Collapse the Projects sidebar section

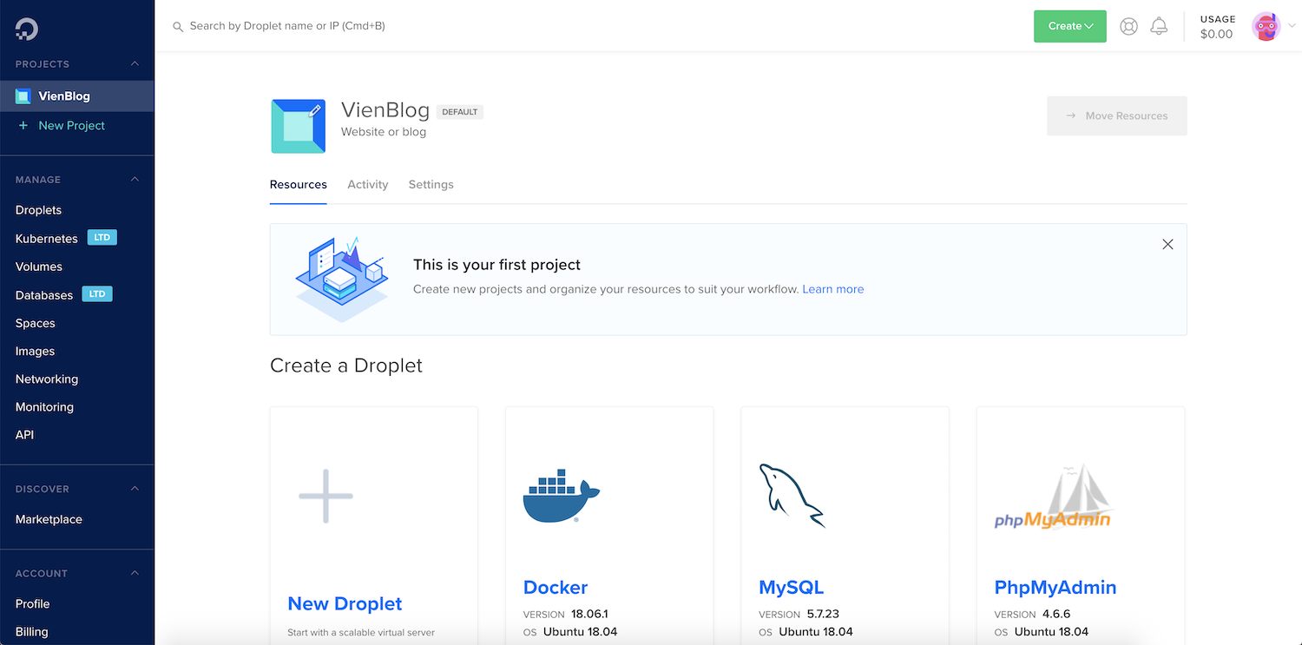tap(135, 64)
